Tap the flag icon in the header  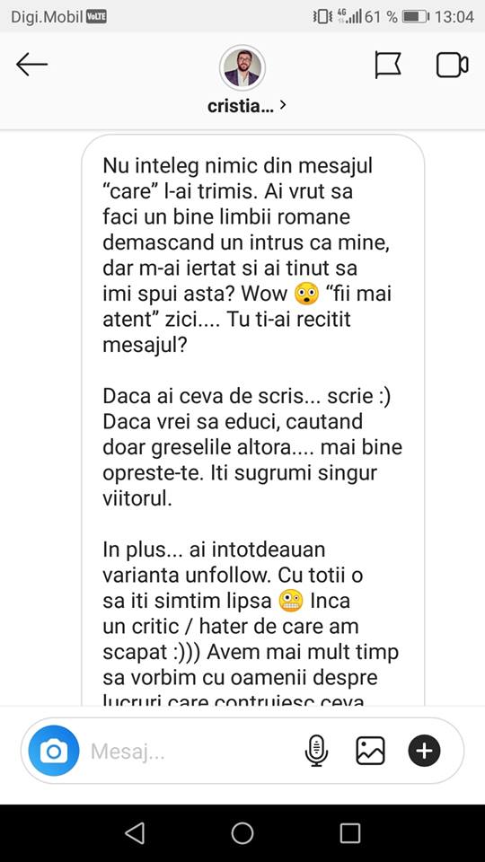[x=388, y=66]
